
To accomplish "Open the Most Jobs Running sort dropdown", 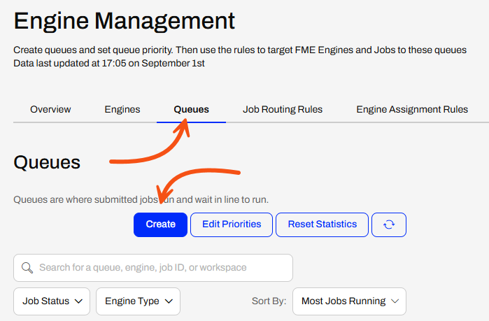I will click(x=349, y=301).
